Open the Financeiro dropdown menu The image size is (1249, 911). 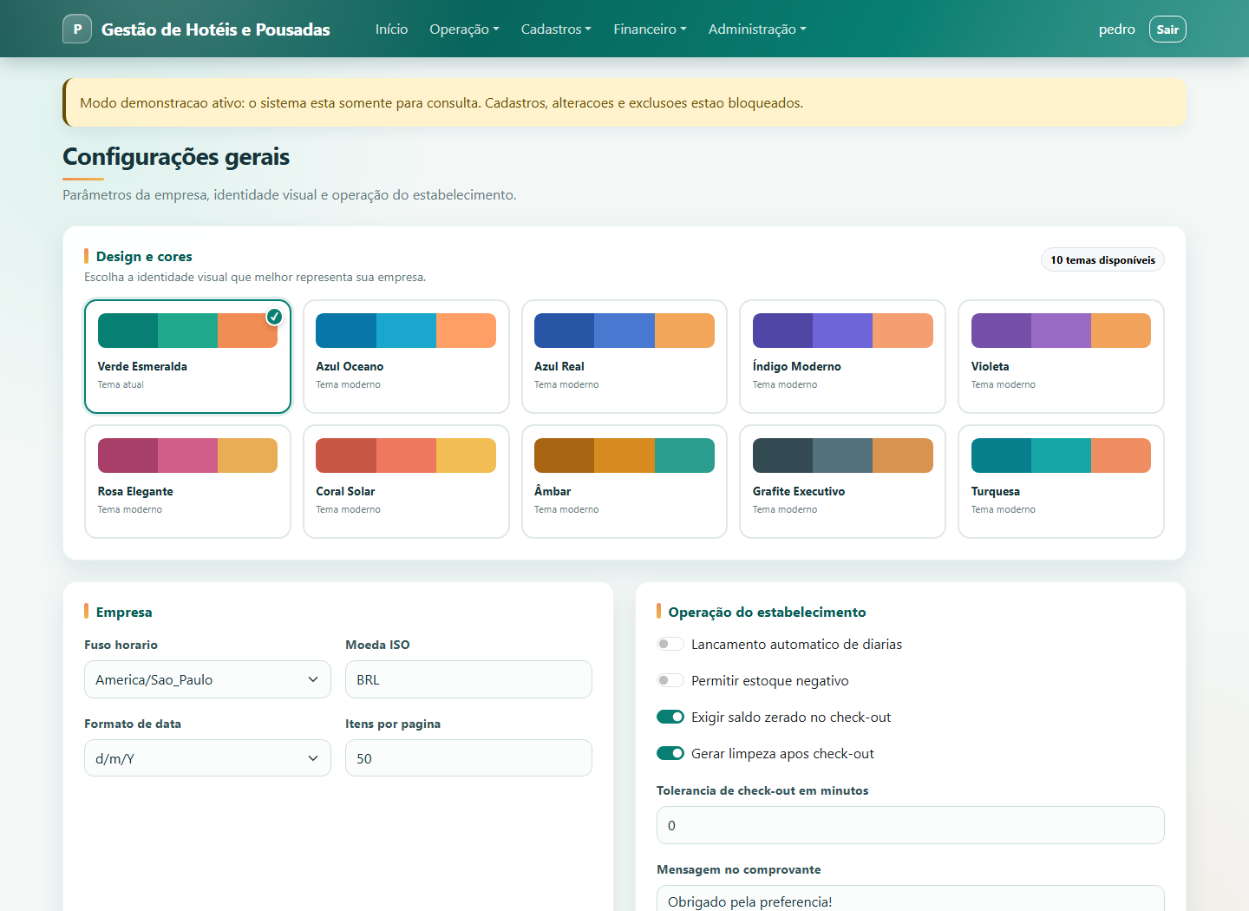650,29
